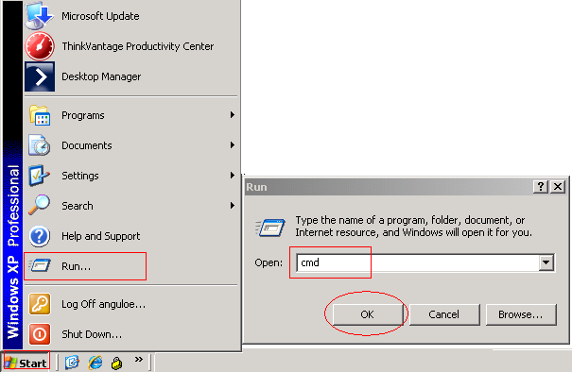
Task: Click the 'Open:' label text
Action: coord(269,262)
